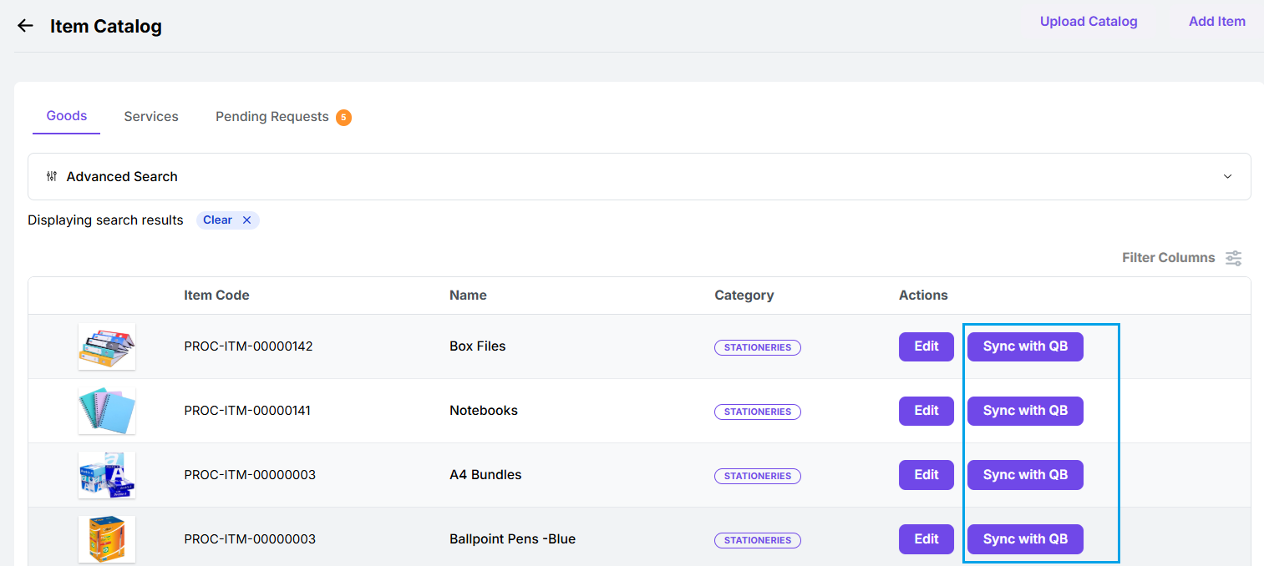This screenshot has height=566, width=1264.
Task: Click the Item Catalog page title
Action: click(106, 27)
